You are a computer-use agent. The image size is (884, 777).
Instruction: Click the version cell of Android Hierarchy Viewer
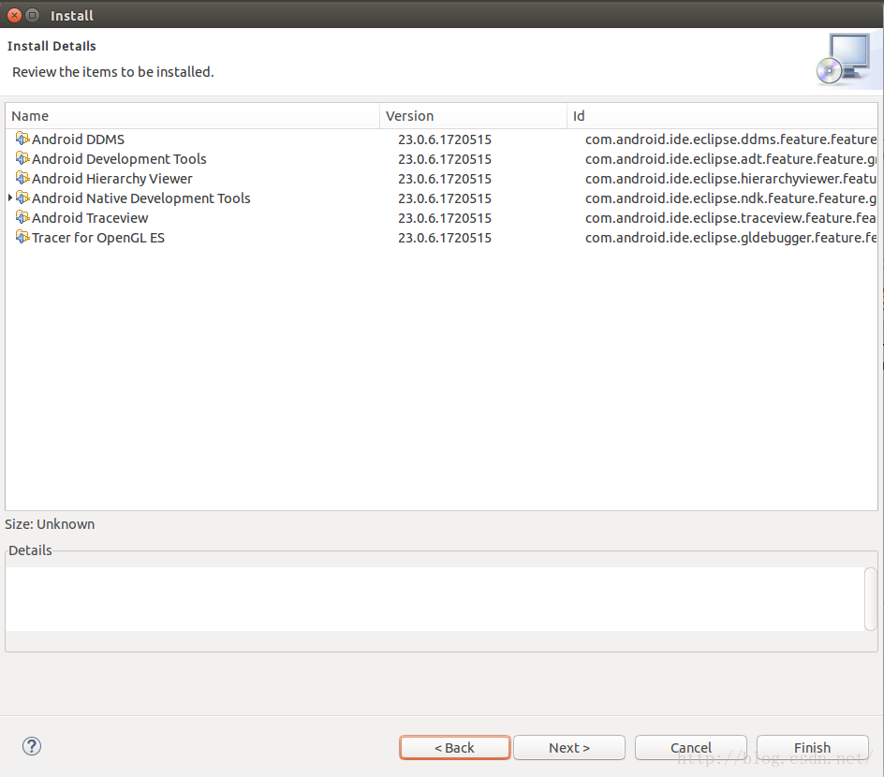(445, 179)
